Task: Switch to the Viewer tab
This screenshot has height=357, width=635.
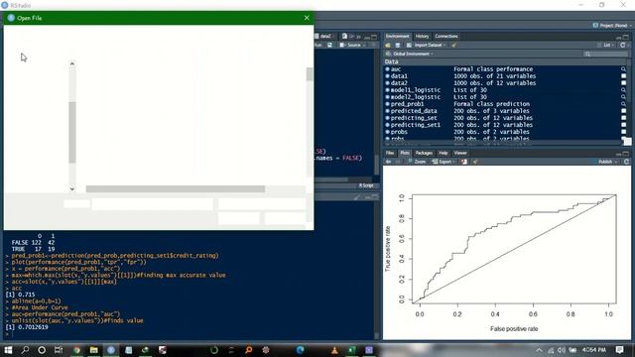Action: click(x=460, y=153)
